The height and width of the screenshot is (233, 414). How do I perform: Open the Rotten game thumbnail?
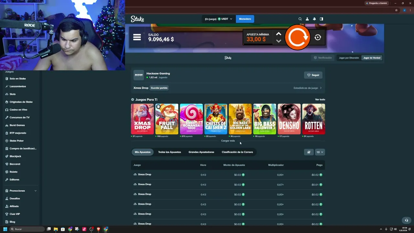click(x=314, y=119)
